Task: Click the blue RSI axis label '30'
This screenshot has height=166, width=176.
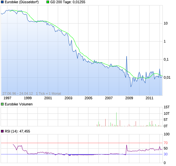Action: pyautogui.click(x=166, y=154)
